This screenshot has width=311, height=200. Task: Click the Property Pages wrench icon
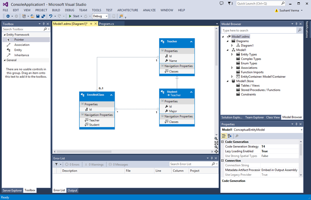[x=237, y=136]
